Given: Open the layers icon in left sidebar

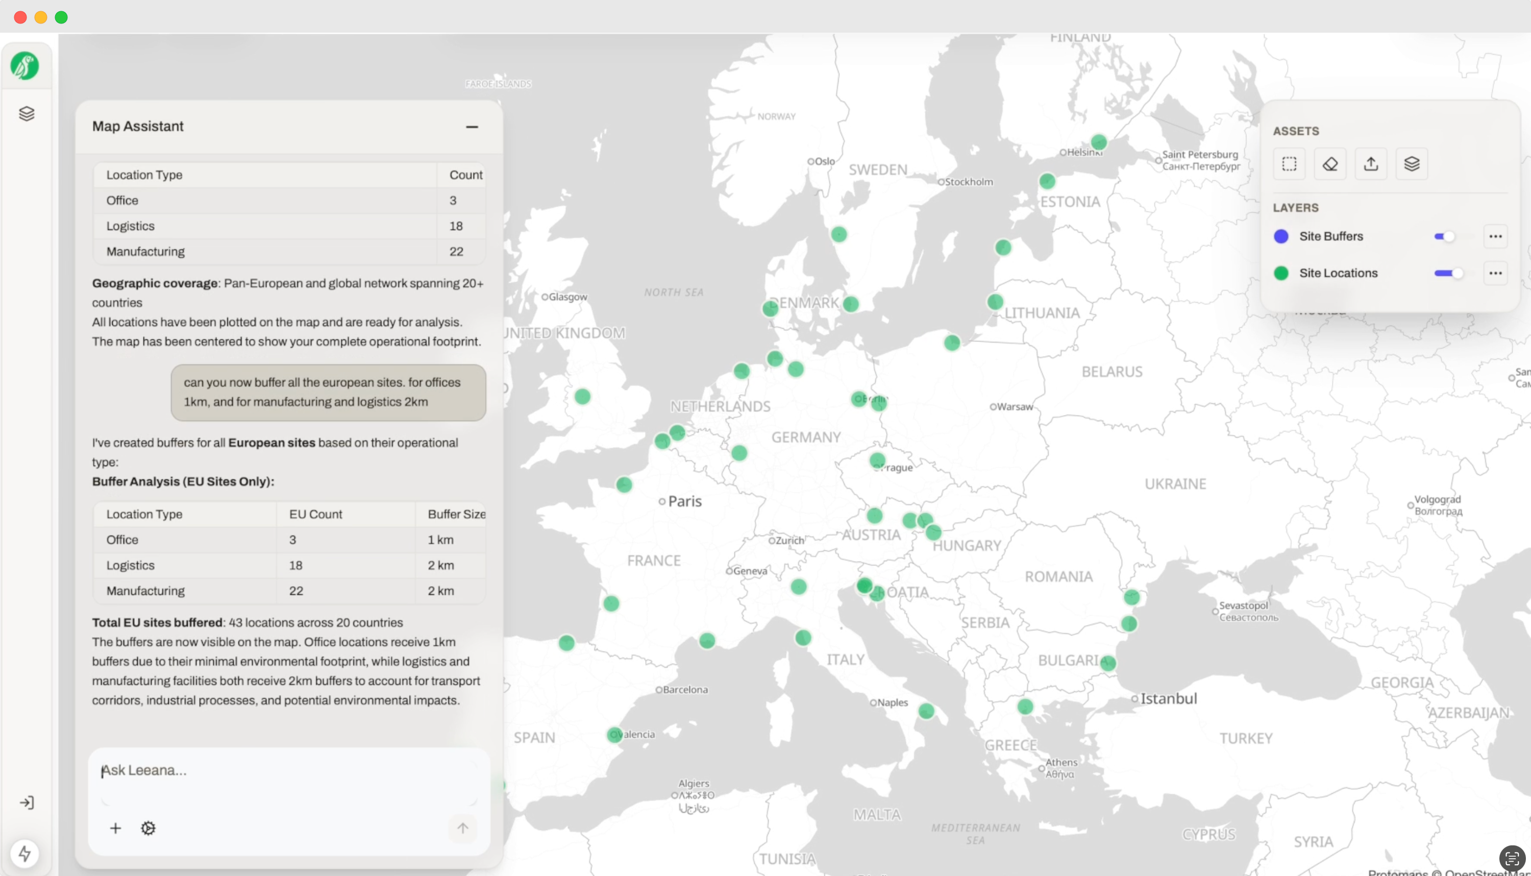Looking at the screenshot, I should [x=27, y=114].
